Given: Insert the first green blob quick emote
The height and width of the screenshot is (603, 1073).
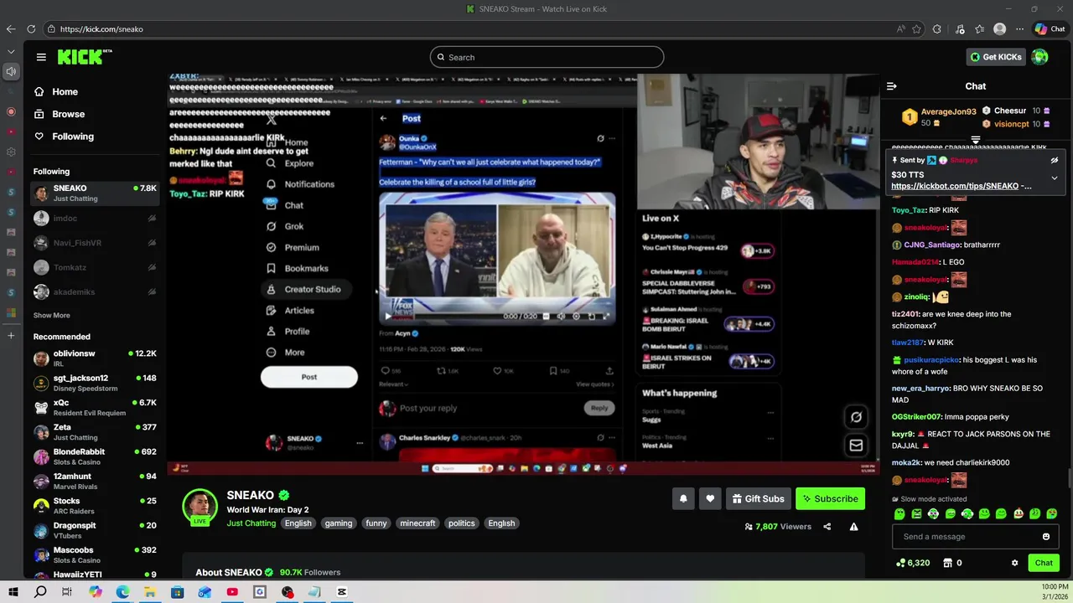Looking at the screenshot, I should [x=899, y=513].
